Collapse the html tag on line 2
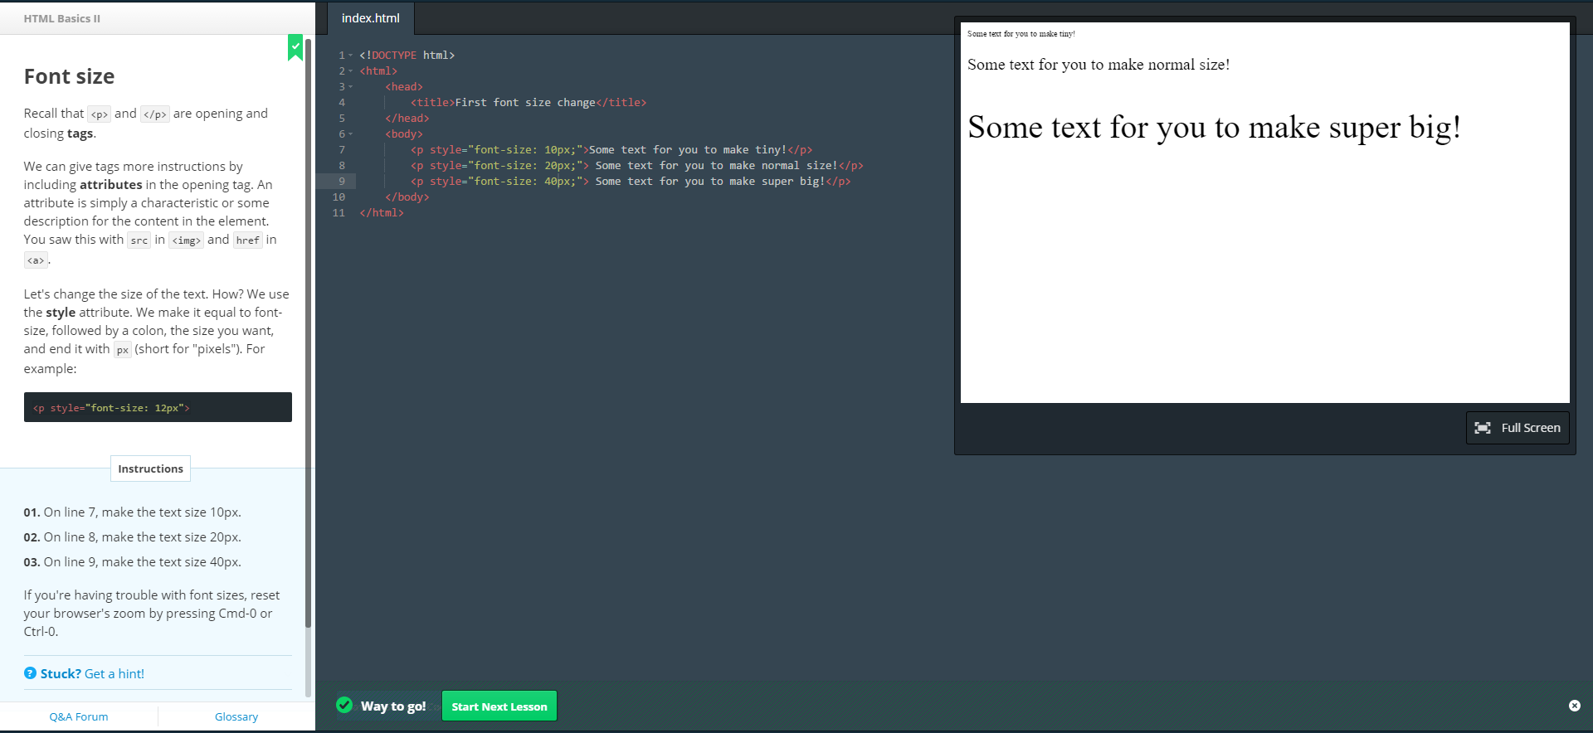1593x733 pixels. click(x=351, y=71)
